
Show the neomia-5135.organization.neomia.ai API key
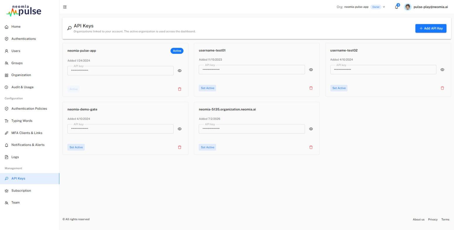click(x=311, y=129)
